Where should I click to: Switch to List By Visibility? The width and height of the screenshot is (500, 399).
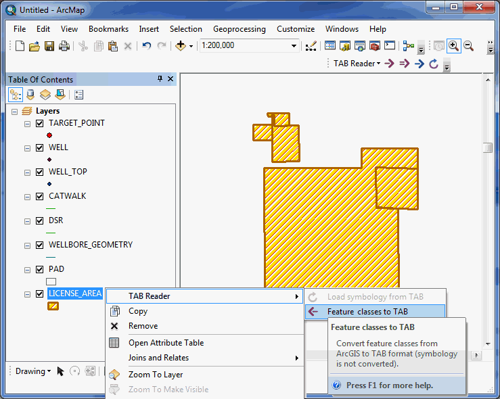45,95
